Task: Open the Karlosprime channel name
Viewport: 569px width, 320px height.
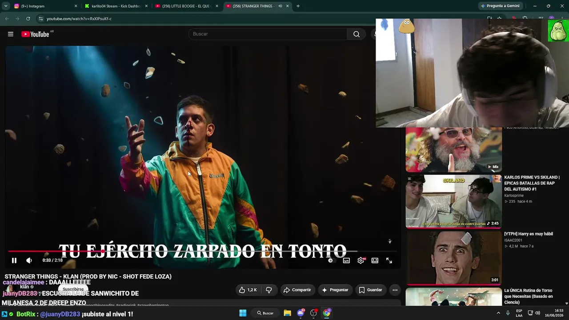Action: (514, 196)
